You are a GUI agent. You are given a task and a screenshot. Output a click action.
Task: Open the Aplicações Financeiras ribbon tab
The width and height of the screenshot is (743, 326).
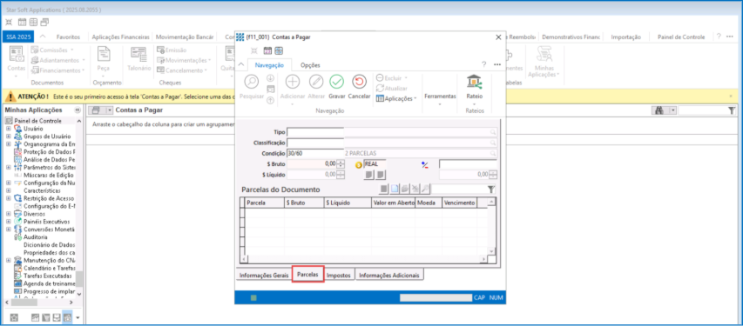pyautogui.click(x=121, y=37)
